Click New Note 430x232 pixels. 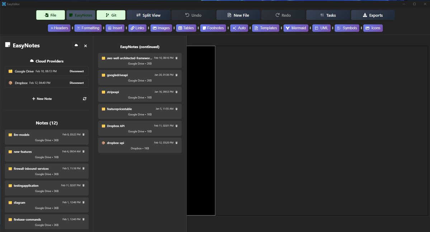pyautogui.click(x=42, y=98)
